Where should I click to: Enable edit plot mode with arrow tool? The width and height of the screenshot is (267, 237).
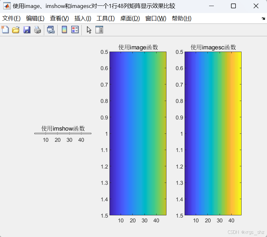[x=88, y=30]
